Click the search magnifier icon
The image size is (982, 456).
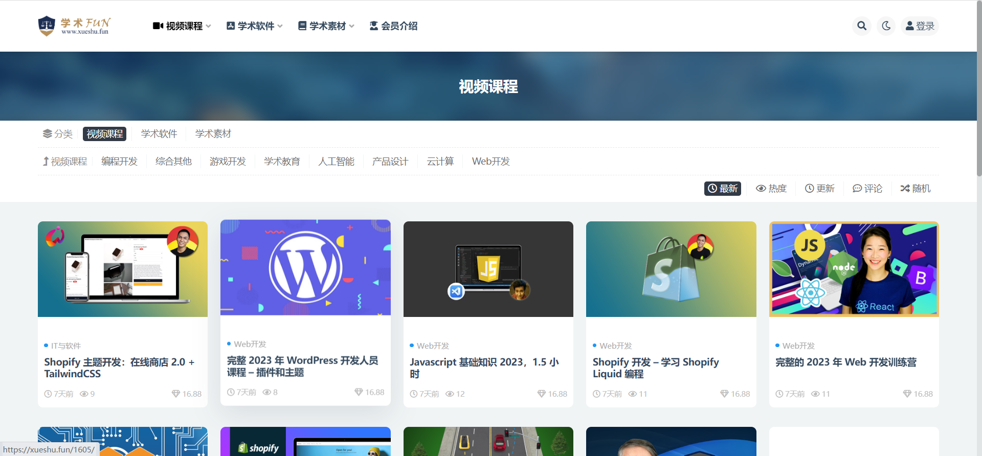coord(862,26)
